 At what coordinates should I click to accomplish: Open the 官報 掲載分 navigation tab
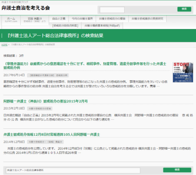(35, 20)
